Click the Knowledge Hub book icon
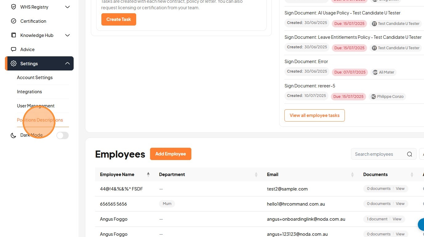Viewport: 424px width, 237px height. [x=14, y=35]
